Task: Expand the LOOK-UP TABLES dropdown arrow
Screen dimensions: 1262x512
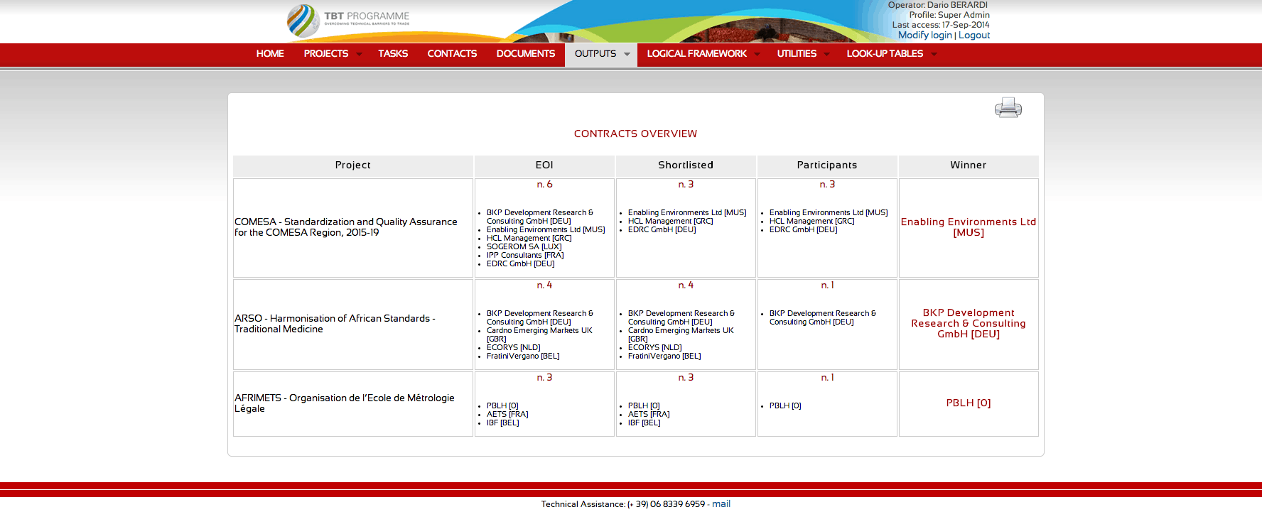Action: pyautogui.click(x=934, y=54)
